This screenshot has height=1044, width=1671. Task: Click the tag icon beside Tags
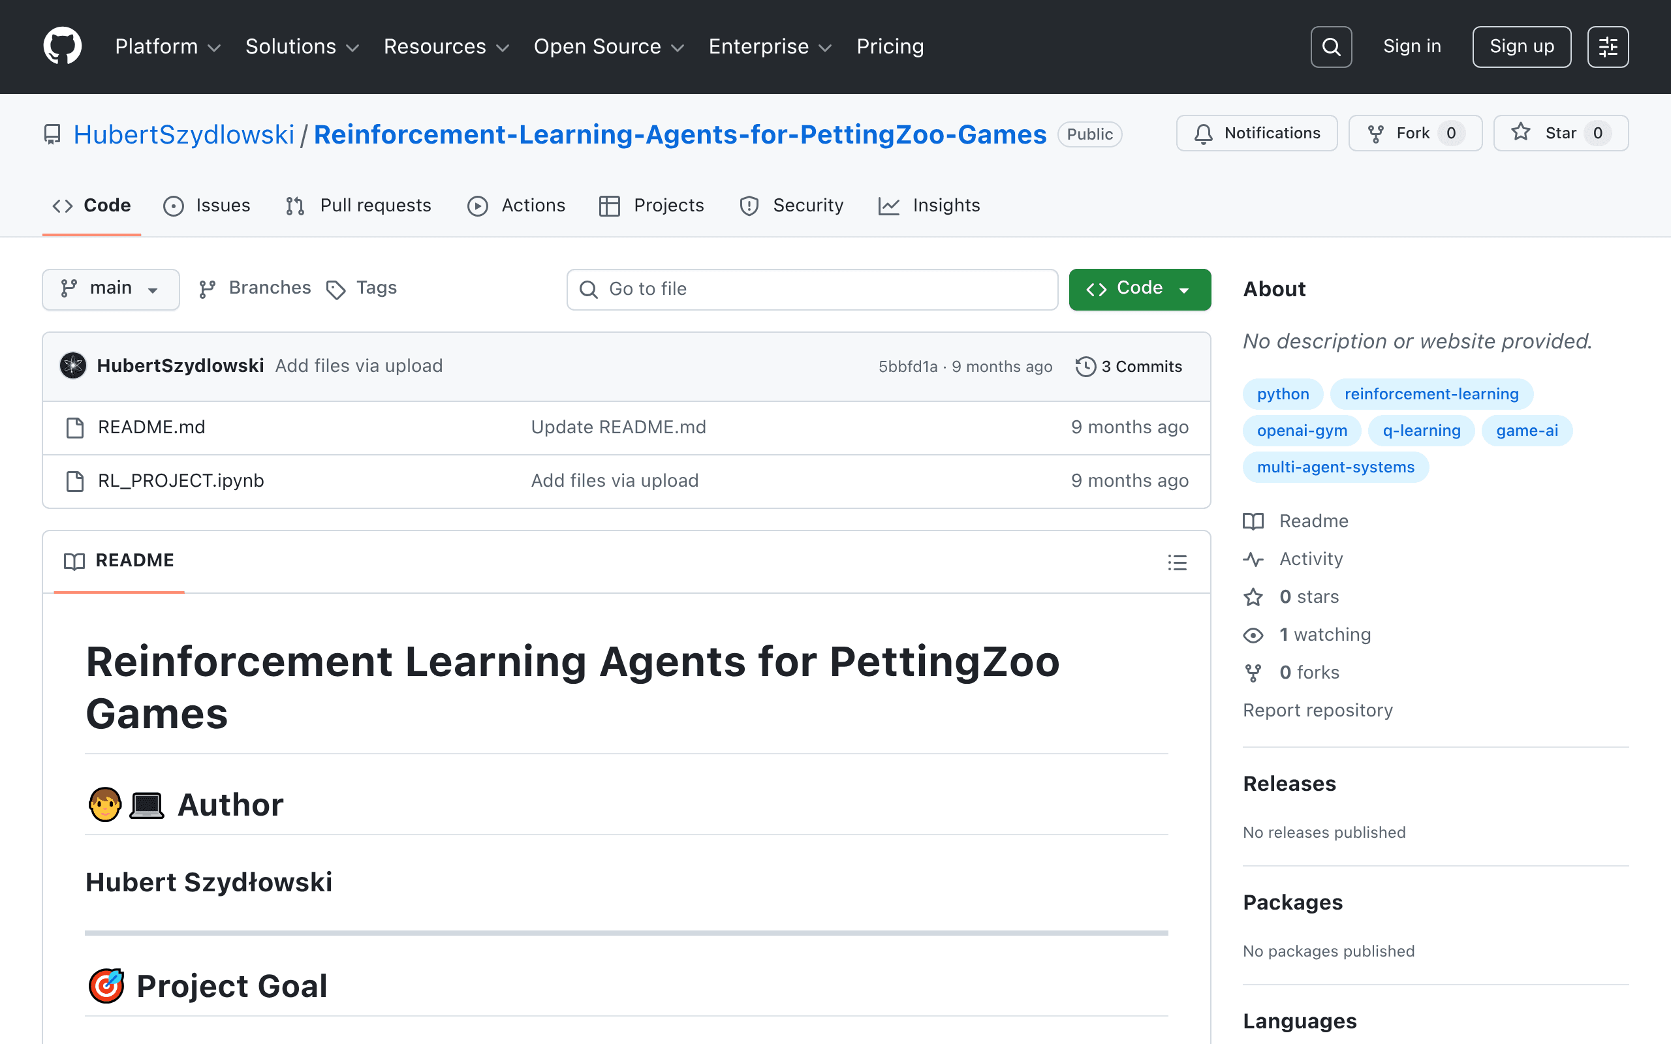(336, 289)
